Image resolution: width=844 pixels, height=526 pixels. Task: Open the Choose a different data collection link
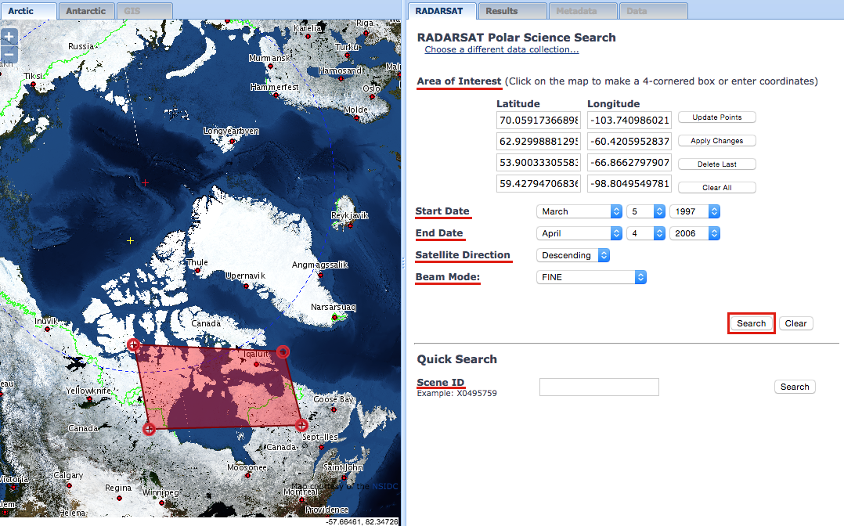pos(501,49)
